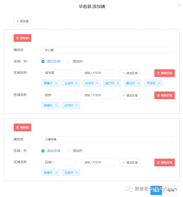183x197 pixels.
Task: Remove the 东山镇 town with 移除镇
Action: [22, 38]
